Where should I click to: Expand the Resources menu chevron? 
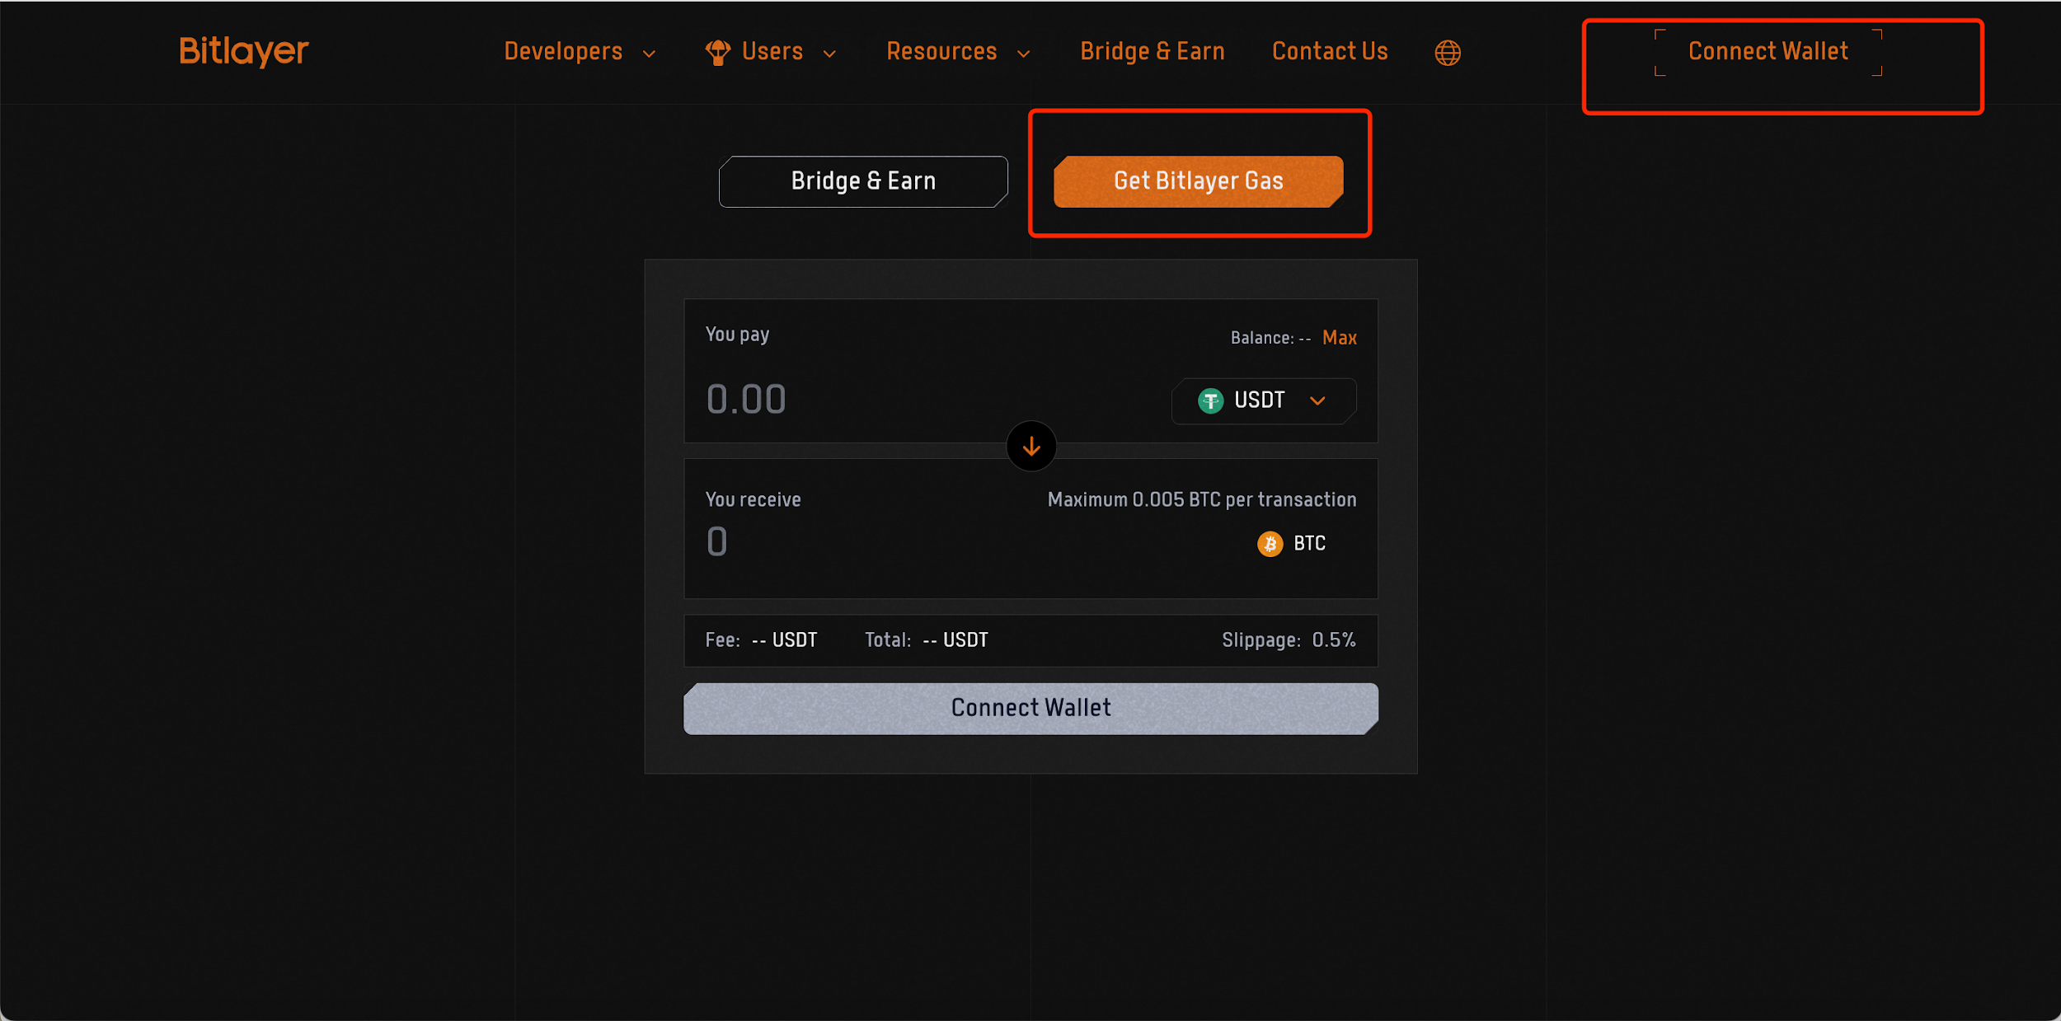pyautogui.click(x=1024, y=54)
